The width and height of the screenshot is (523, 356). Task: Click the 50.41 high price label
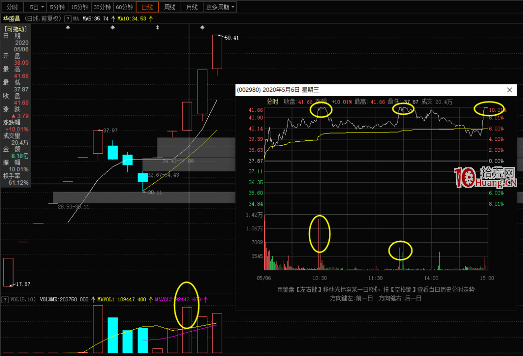(231, 38)
